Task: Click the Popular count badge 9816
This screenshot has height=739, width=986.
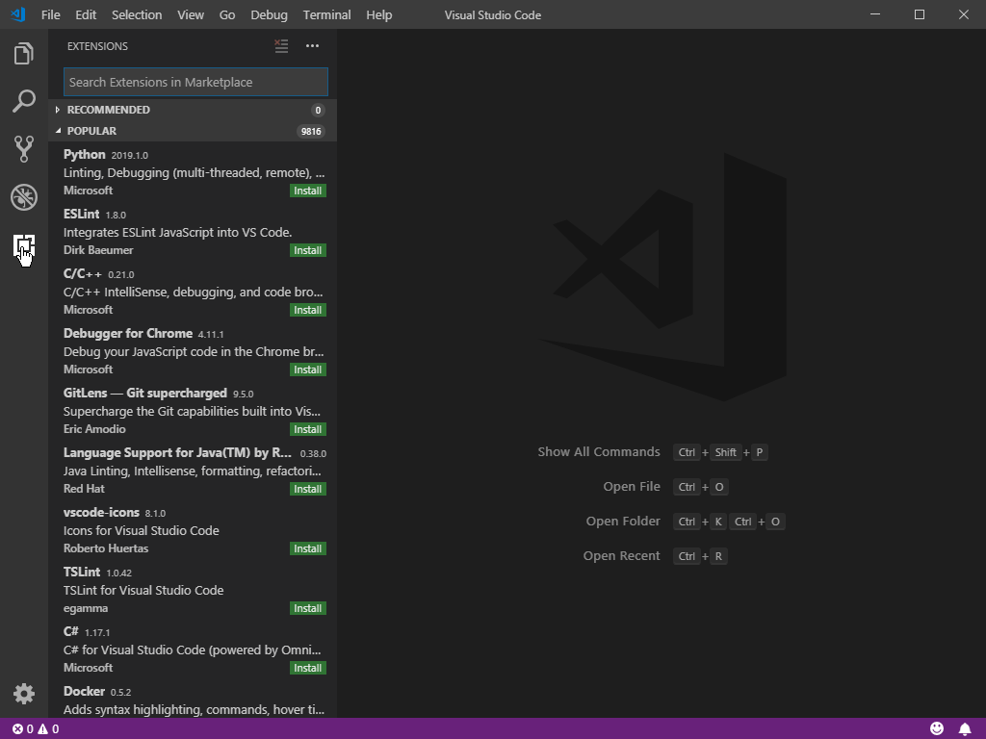Action: (x=311, y=131)
